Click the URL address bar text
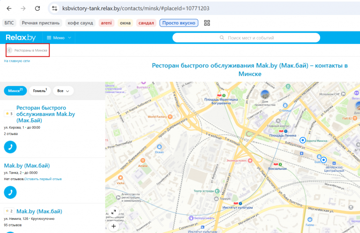360x233 pixels. 135,8
